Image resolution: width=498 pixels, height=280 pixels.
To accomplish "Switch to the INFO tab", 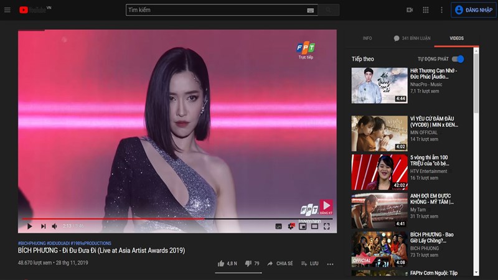I will click(x=367, y=38).
